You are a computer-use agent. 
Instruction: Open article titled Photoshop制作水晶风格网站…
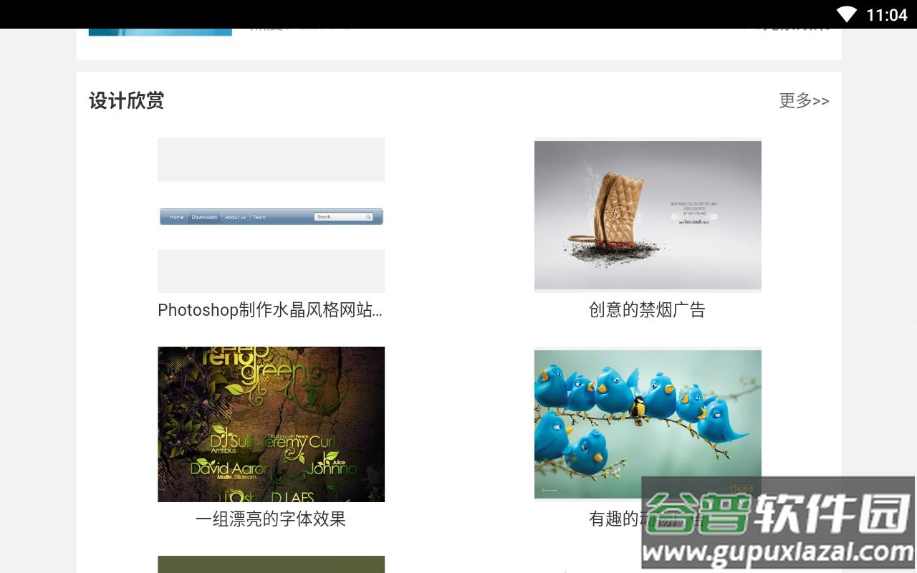(x=270, y=310)
